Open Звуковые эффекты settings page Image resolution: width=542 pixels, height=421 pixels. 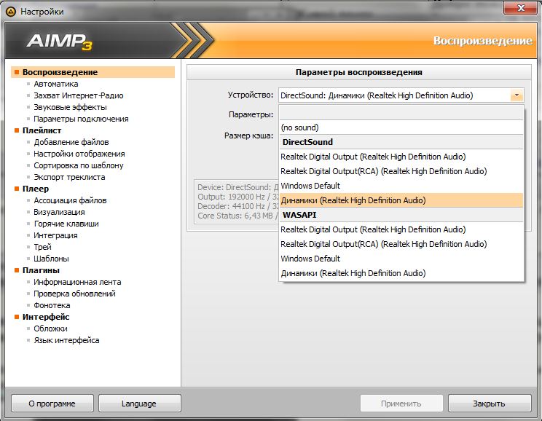[x=70, y=107]
